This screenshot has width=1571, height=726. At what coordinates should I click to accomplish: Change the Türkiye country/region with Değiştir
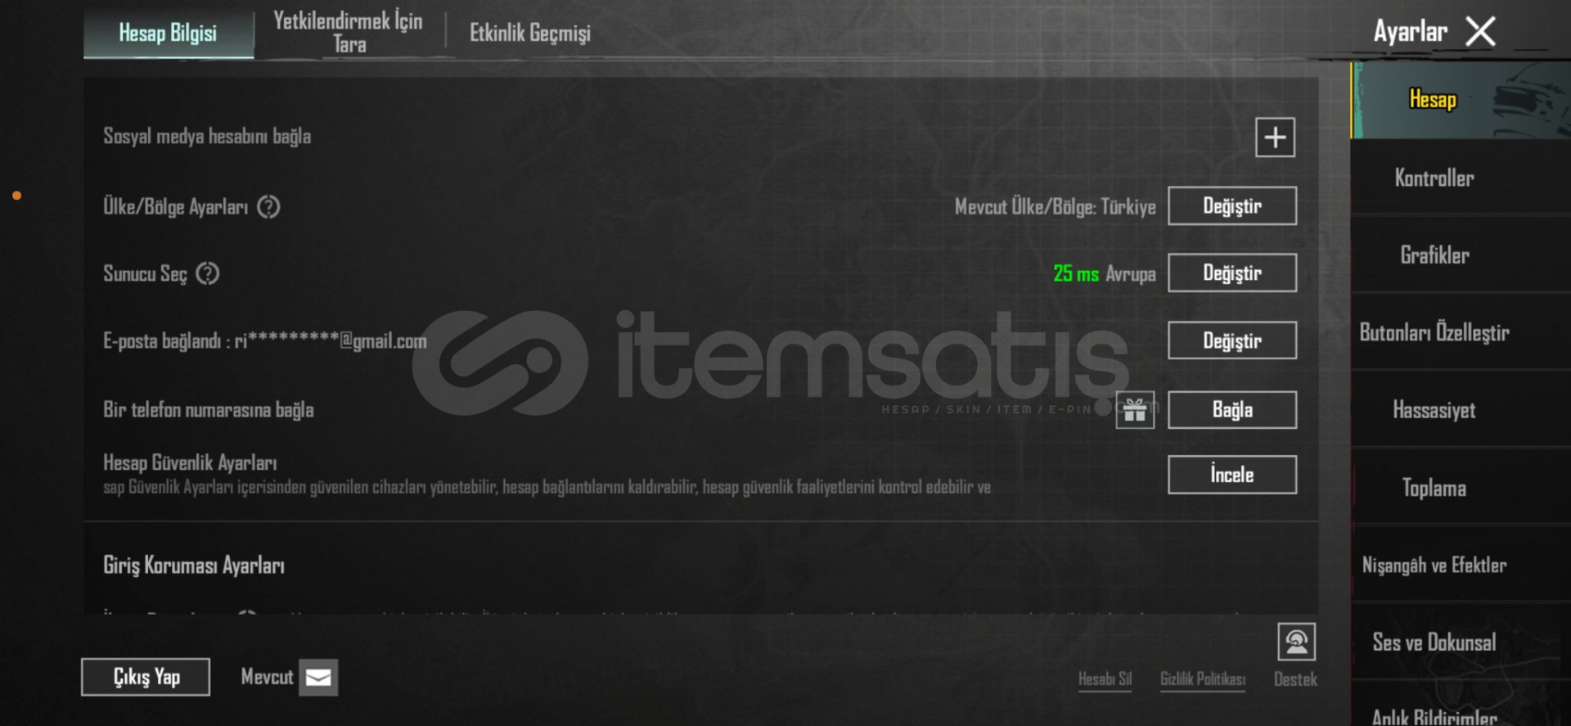[x=1232, y=205]
